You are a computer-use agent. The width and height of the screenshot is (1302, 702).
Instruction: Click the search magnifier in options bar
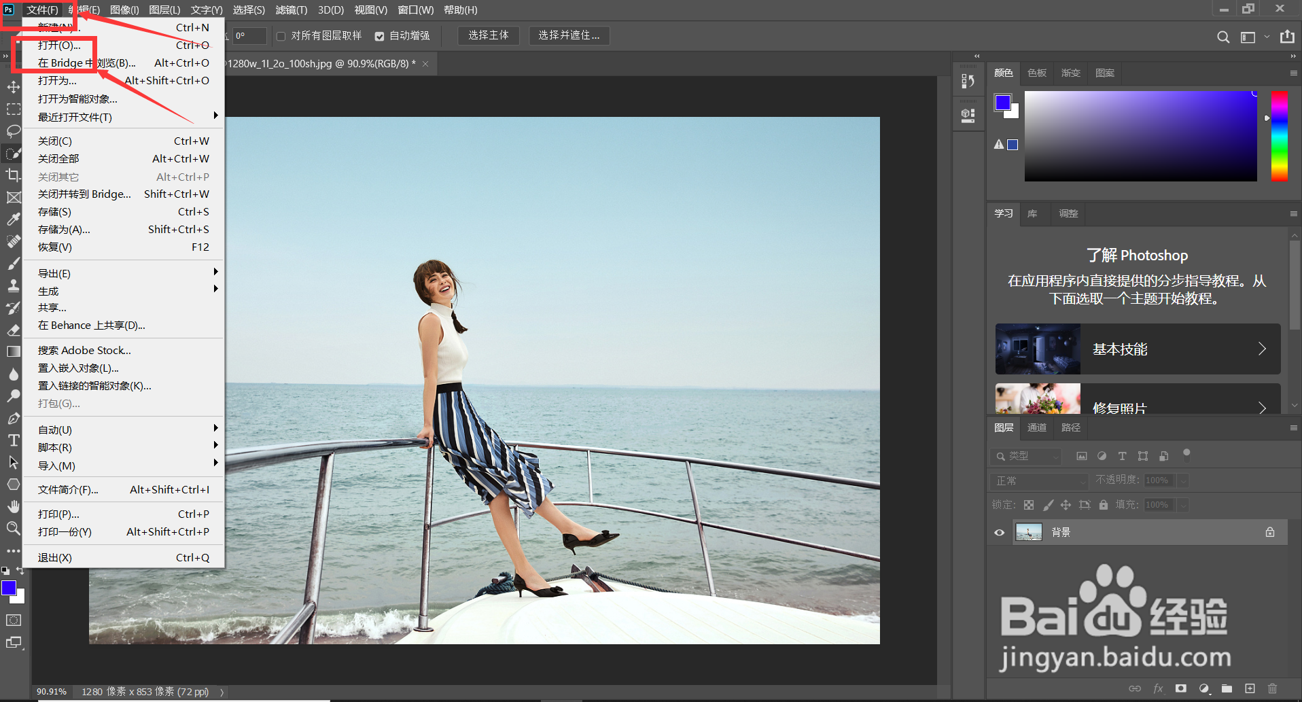click(x=1223, y=37)
